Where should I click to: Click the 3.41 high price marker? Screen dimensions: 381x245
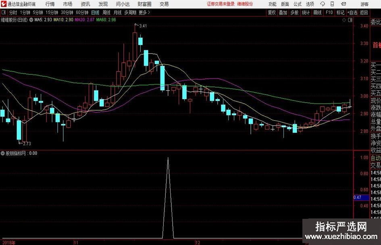click(143, 26)
